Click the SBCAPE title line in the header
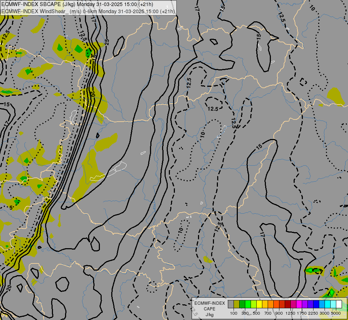The width and height of the screenshot is (348, 320). (x=77, y=4)
